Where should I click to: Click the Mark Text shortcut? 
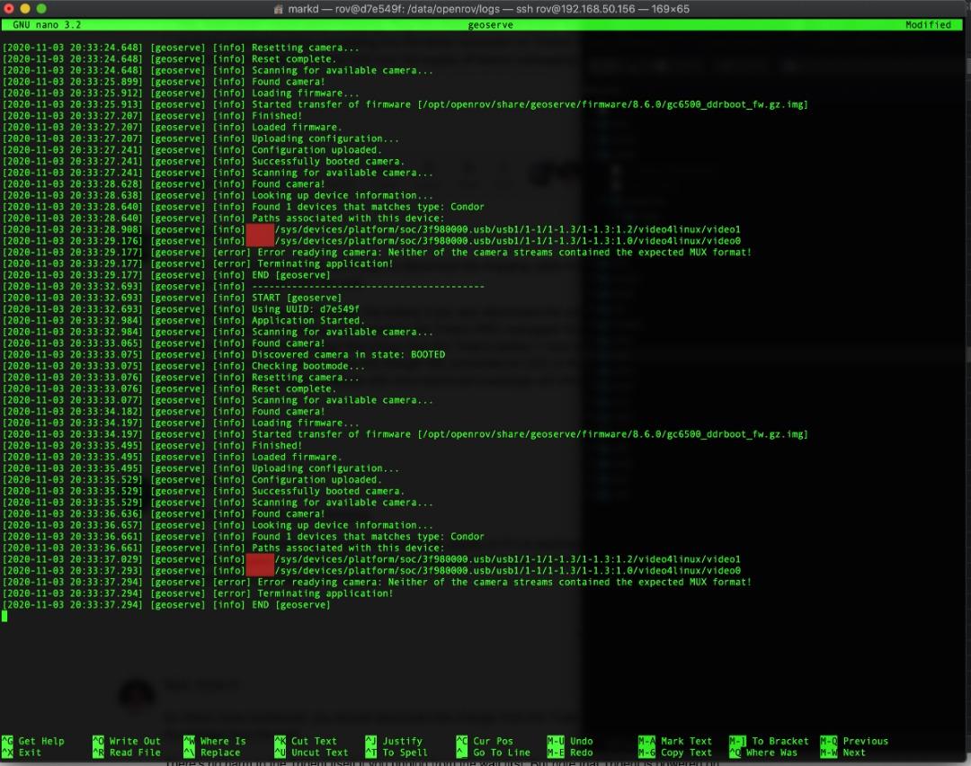click(686, 741)
